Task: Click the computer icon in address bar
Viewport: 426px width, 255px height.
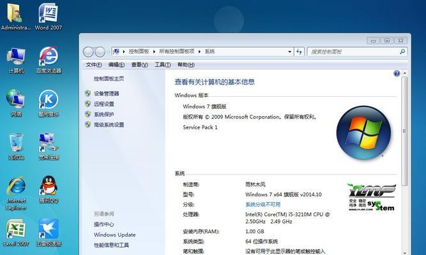Action: tap(116, 51)
